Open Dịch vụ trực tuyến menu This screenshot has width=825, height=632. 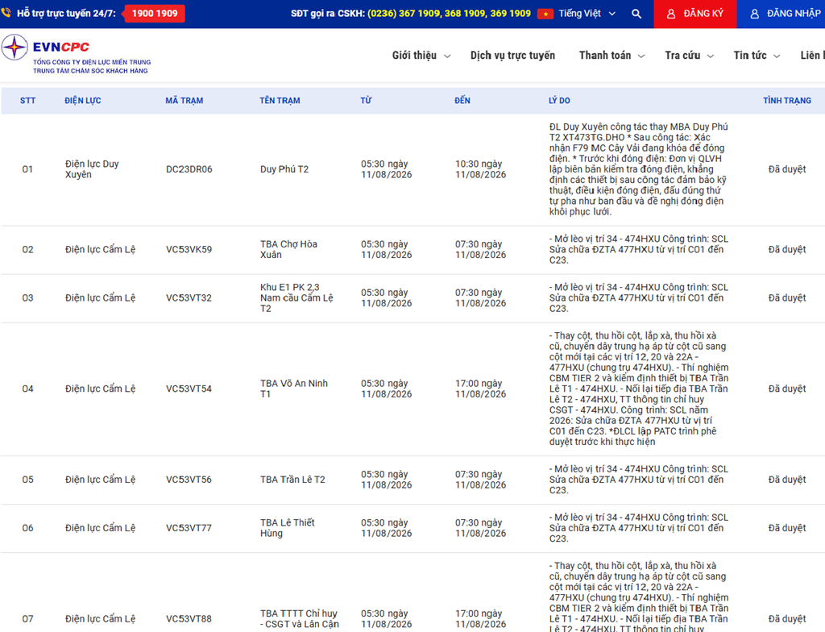point(512,56)
